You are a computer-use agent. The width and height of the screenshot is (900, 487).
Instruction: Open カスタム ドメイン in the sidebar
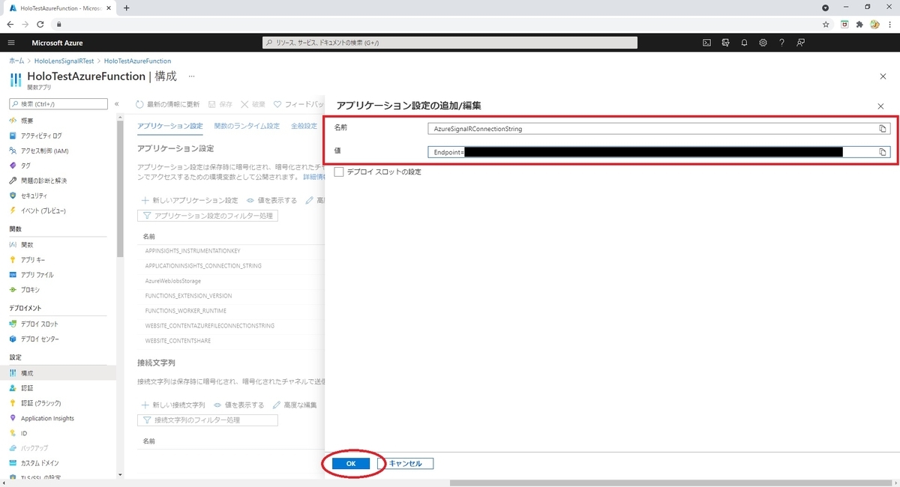pyautogui.click(x=40, y=463)
